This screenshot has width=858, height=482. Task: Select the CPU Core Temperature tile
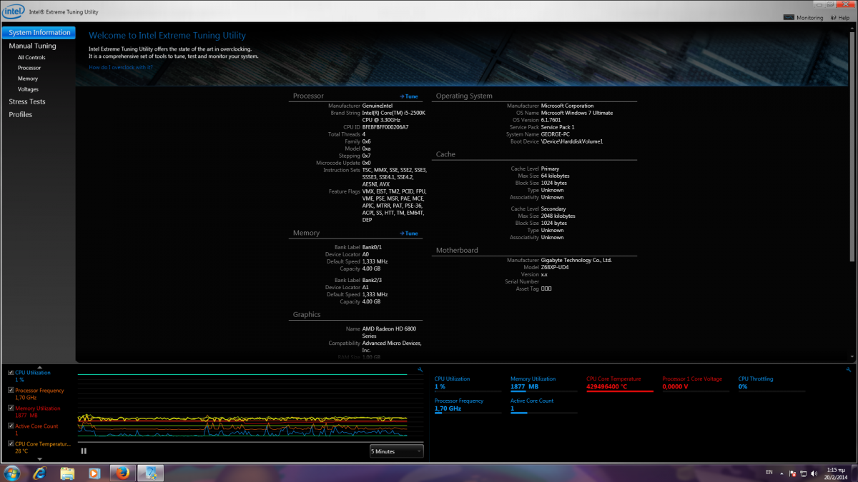click(620, 384)
